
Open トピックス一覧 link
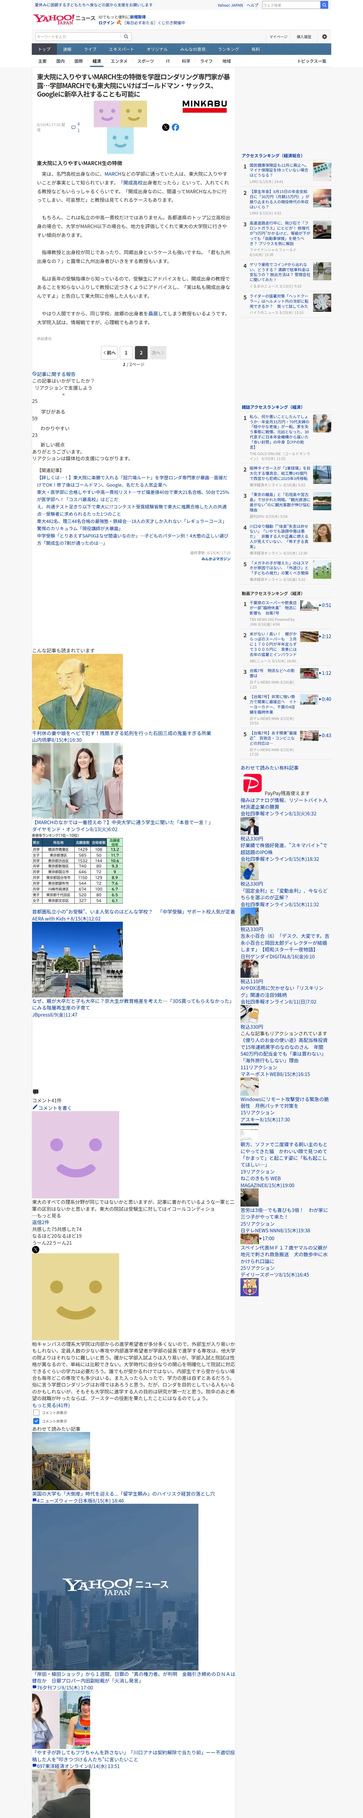click(x=312, y=62)
